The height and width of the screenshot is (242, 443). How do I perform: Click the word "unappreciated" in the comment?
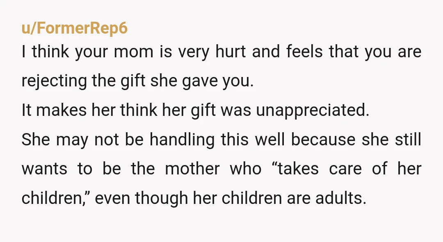tap(313, 110)
